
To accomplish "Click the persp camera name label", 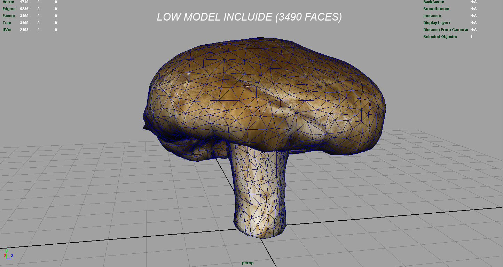I will click(248, 263).
